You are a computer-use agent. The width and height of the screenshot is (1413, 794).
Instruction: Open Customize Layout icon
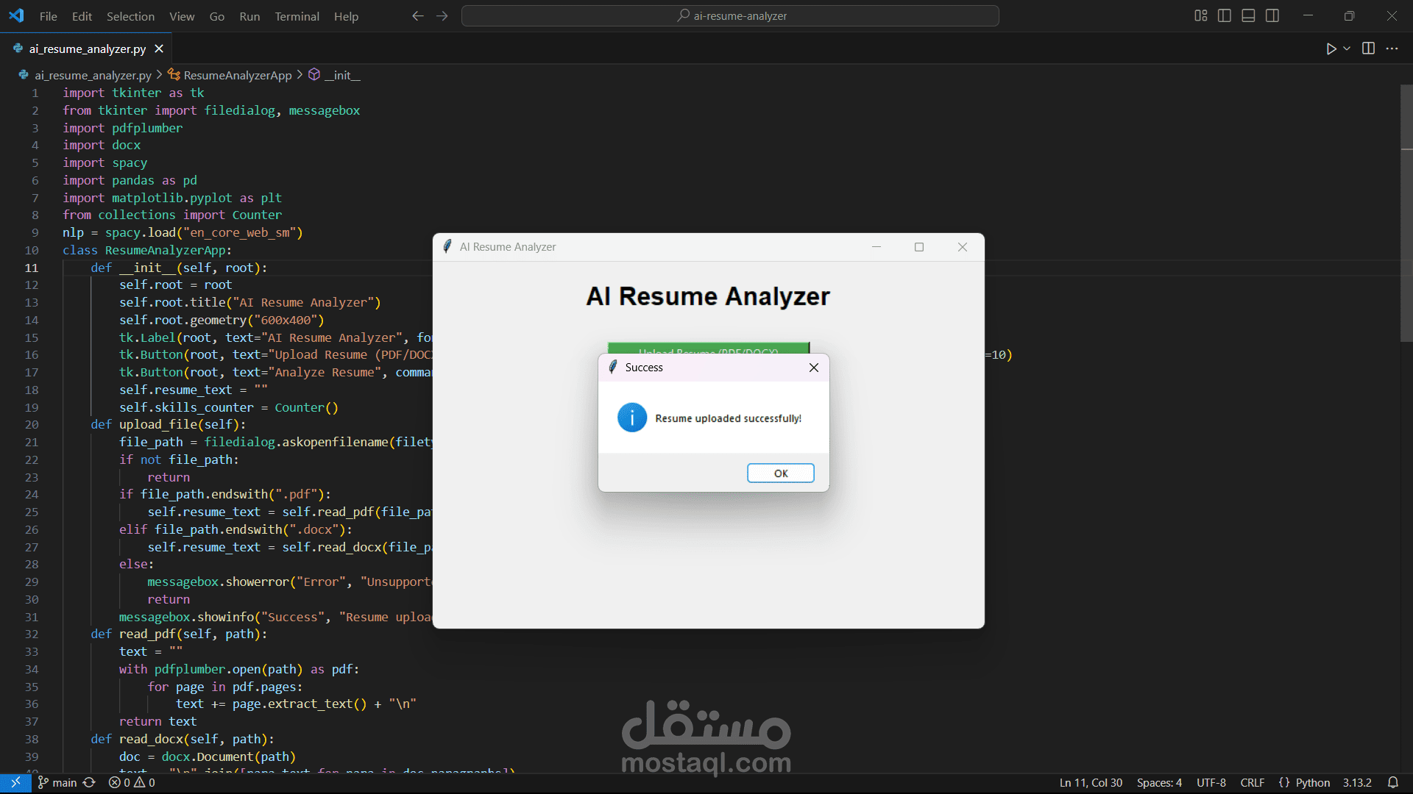tap(1201, 15)
